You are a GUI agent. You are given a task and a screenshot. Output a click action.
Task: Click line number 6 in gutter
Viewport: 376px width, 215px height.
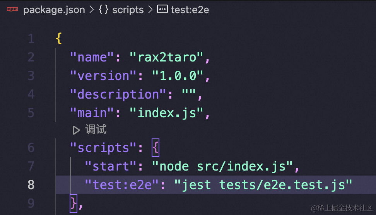(x=31, y=148)
